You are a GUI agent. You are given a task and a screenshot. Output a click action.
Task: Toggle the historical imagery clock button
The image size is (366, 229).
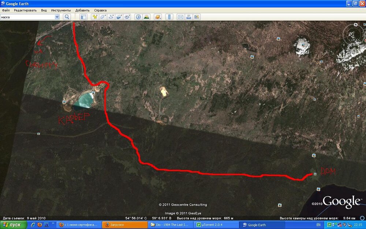tap(138, 17)
